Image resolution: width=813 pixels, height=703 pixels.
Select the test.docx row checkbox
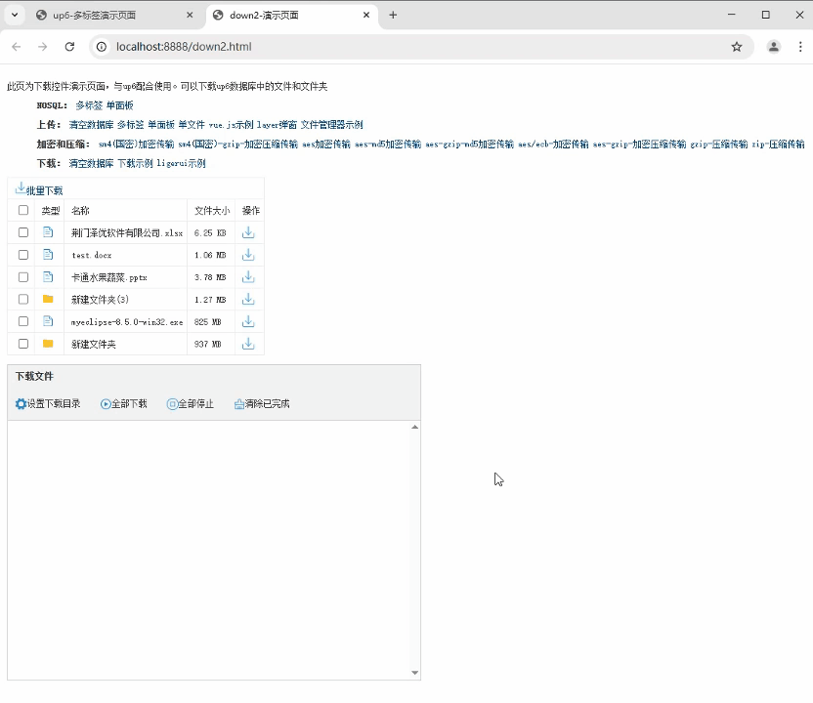click(23, 255)
